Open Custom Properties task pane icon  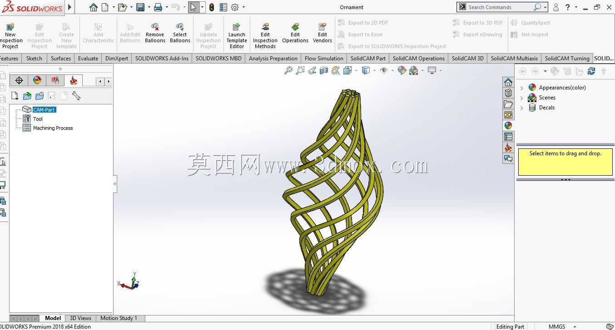pyautogui.click(x=508, y=137)
